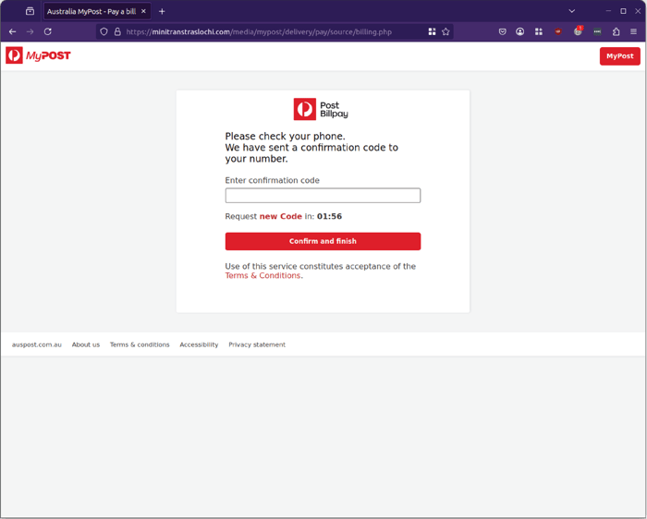Open Firefox account profile icon
The image size is (647, 519).
tap(519, 31)
